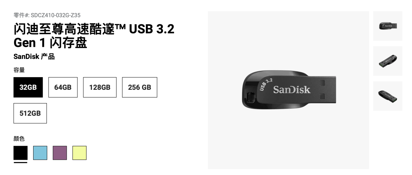Click the lanyard hole on the drive image
Image resolution: width=412 pixels, height=175 pixels.
[x=251, y=97]
